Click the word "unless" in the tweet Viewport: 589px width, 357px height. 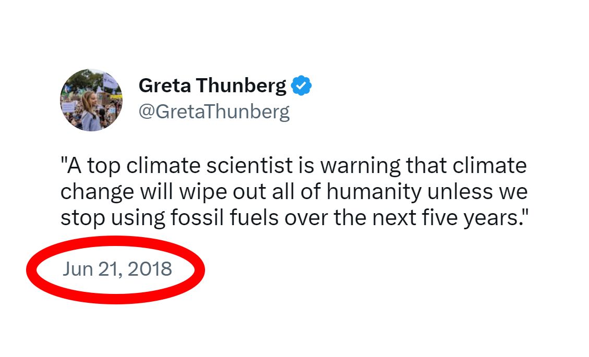click(459, 192)
